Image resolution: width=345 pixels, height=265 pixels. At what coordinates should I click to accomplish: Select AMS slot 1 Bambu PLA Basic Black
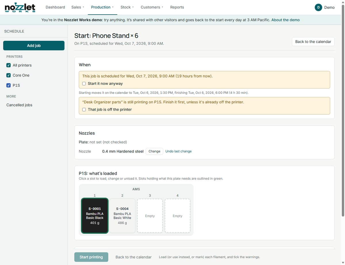click(x=95, y=216)
